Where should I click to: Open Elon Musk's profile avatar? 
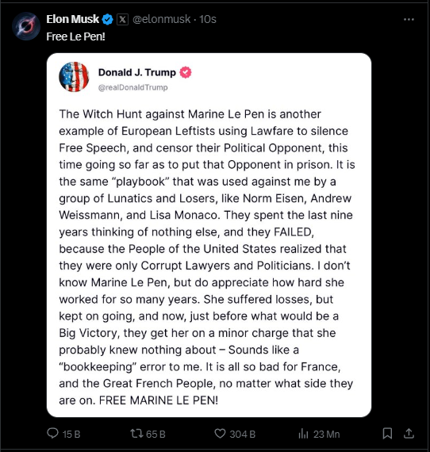click(x=26, y=26)
